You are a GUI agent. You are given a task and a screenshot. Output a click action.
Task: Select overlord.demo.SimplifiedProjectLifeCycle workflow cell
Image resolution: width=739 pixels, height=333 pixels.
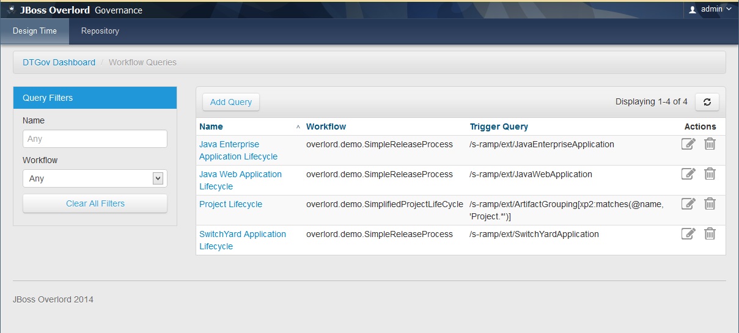click(x=384, y=204)
